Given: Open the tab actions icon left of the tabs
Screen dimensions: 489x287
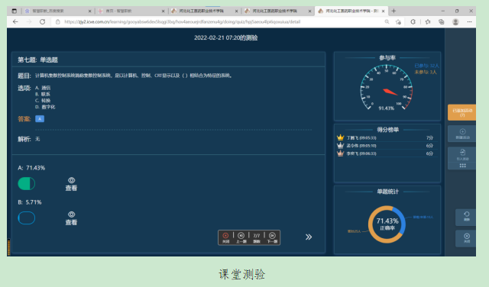Looking at the screenshot, I should tap(14, 11).
